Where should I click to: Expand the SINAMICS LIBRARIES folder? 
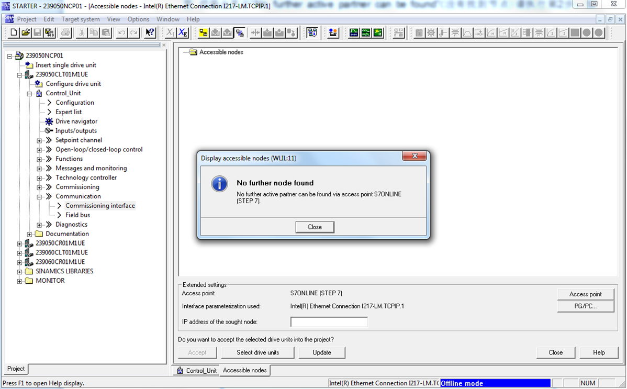pos(20,272)
